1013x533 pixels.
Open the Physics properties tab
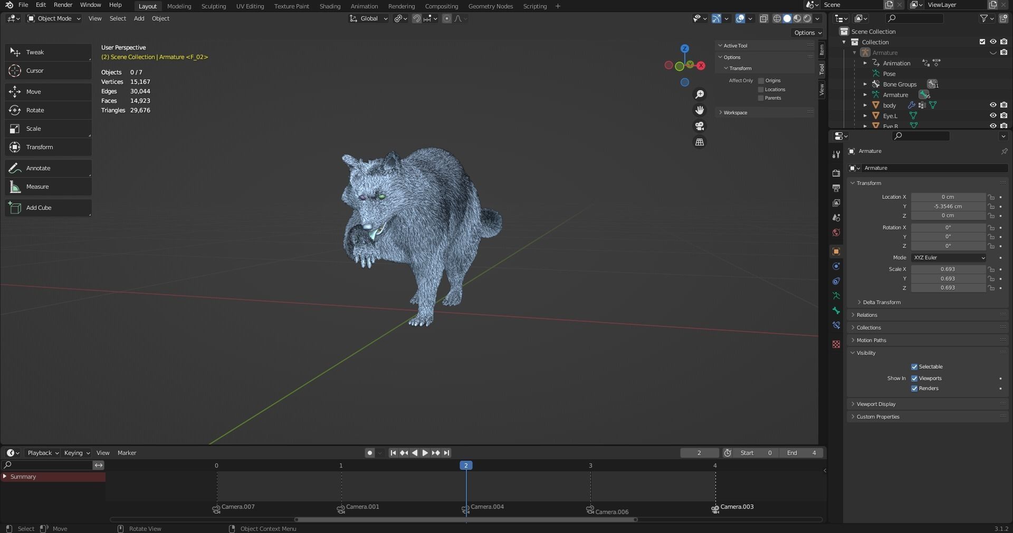coord(836,266)
